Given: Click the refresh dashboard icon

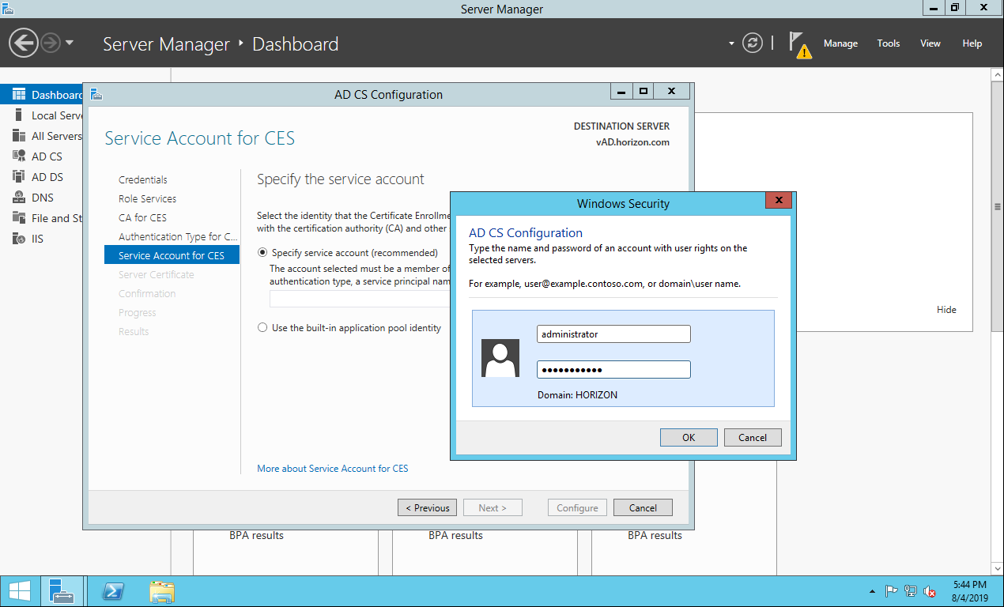Looking at the screenshot, I should point(753,43).
